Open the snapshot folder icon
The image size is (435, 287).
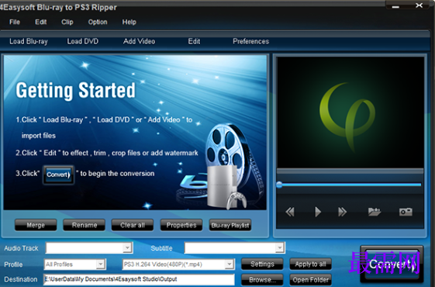(x=375, y=212)
